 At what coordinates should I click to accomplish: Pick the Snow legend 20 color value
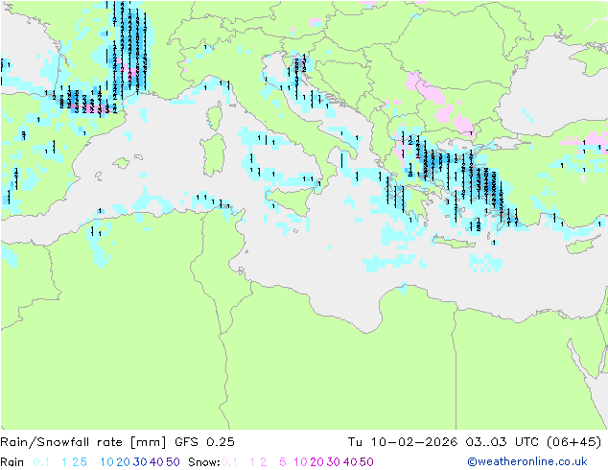[316, 462]
